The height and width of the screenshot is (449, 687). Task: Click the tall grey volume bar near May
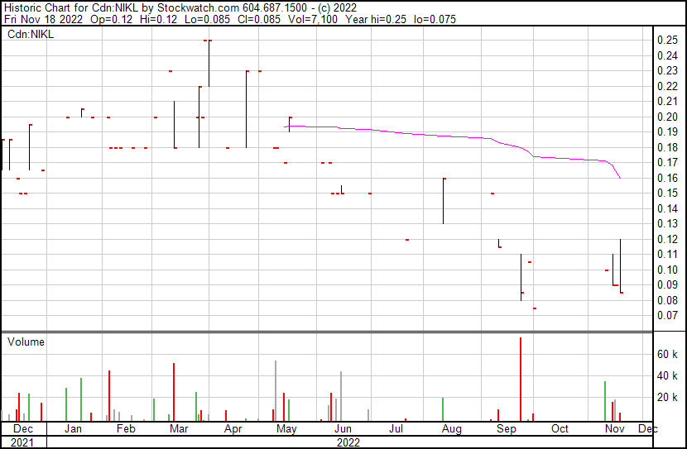pyautogui.click(x=276, y=390)
